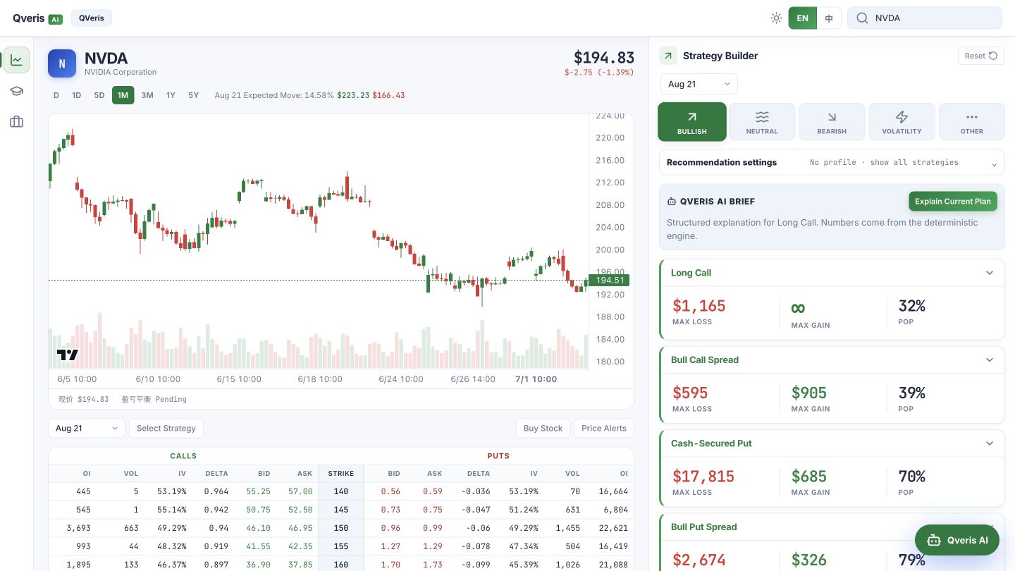
Task: Click the CALLS section header
Action: [x=183, y=456]
